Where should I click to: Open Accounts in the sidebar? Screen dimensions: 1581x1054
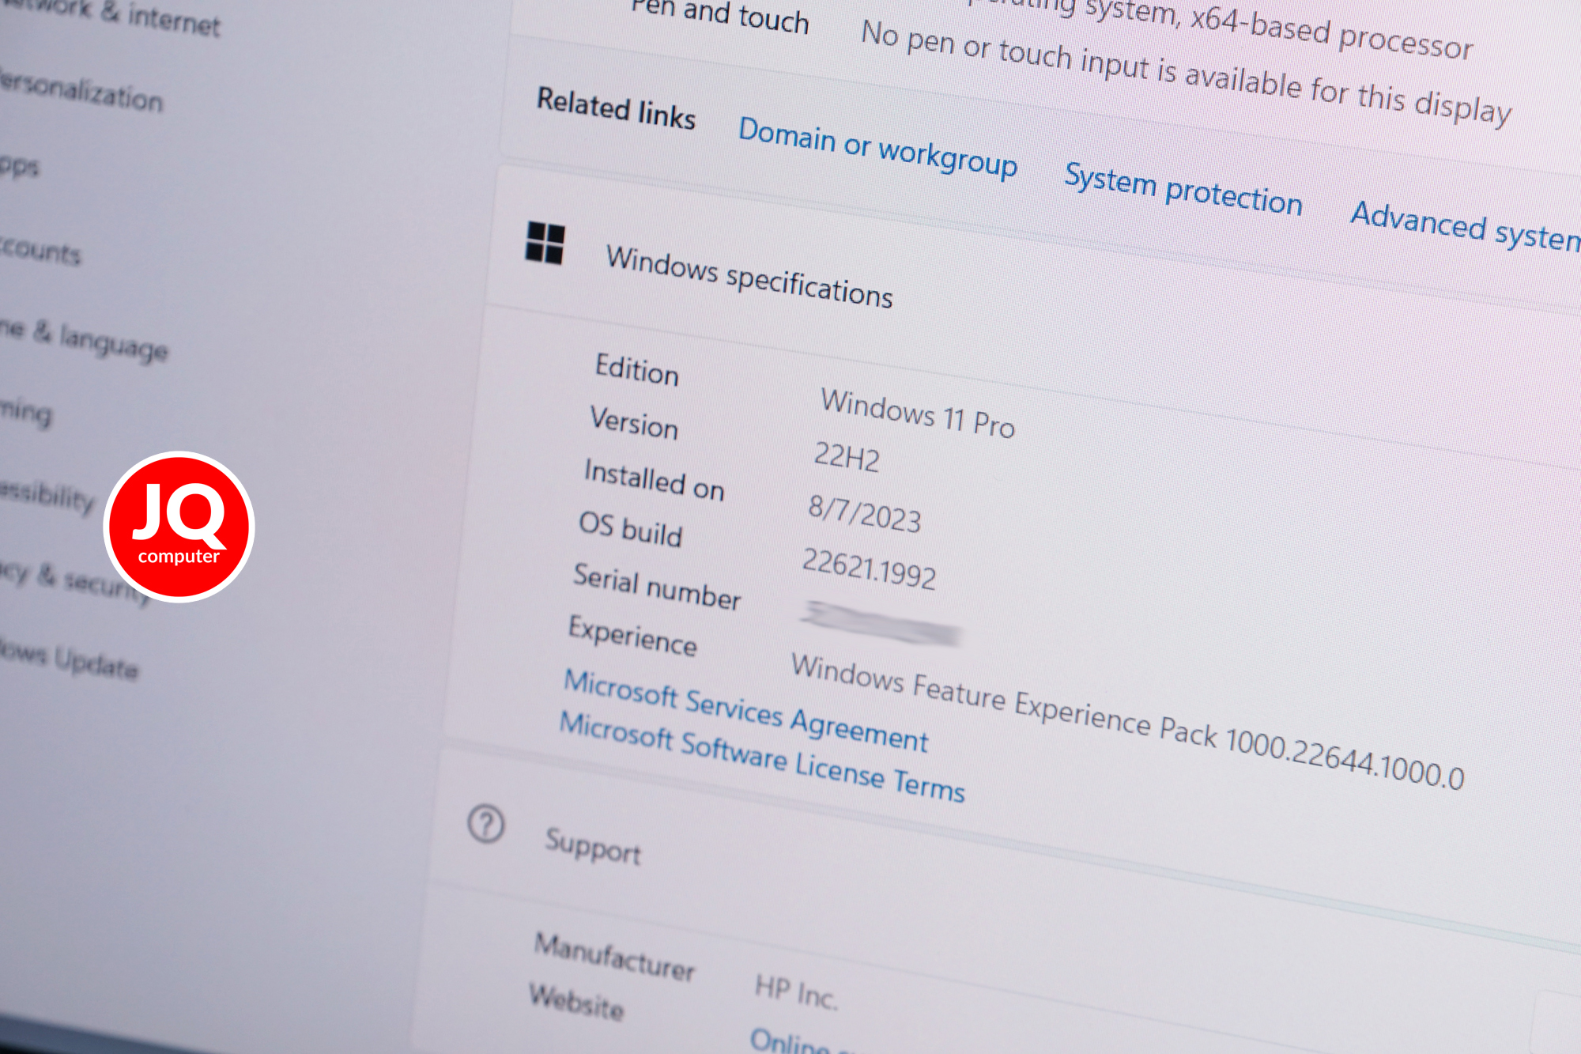point(40,250)
